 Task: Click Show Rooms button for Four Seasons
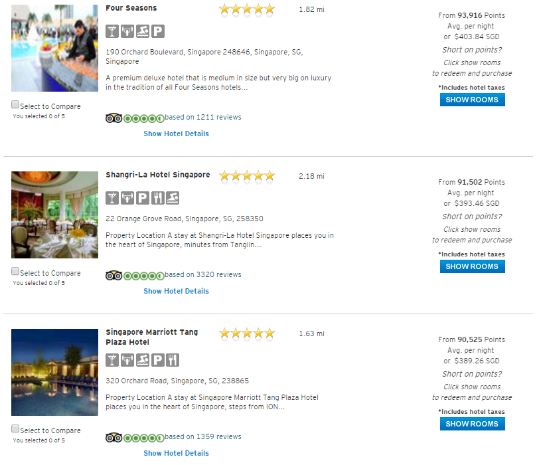(x=473, y=100)
